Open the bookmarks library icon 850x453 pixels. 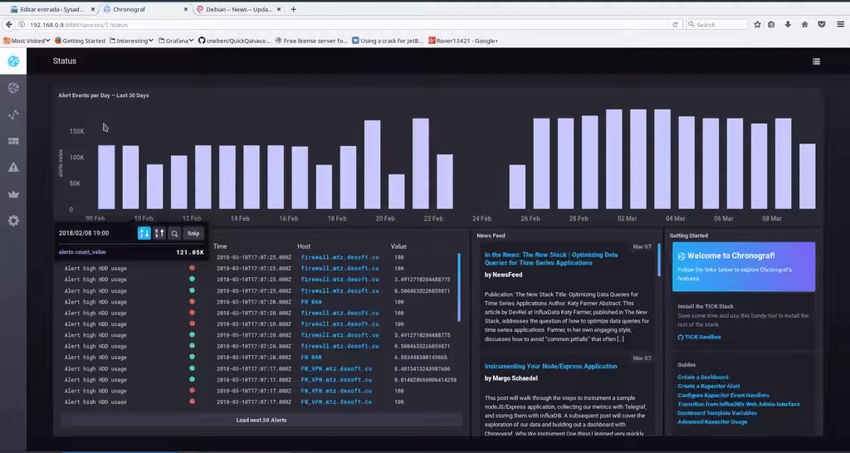point(771,24)
